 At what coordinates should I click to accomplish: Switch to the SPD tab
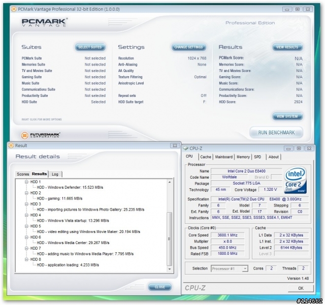pyautogui.click(x=257, y=157)
